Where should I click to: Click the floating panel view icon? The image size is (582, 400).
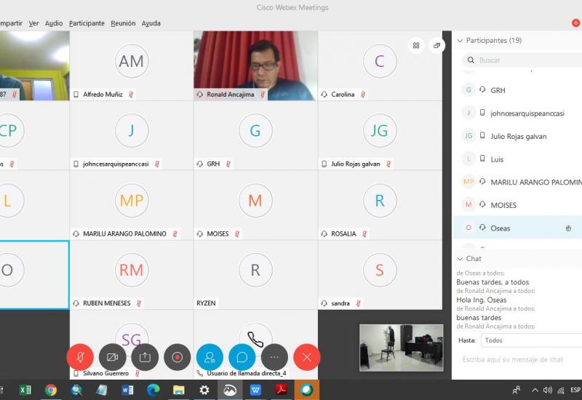click(x=436, y=45)
